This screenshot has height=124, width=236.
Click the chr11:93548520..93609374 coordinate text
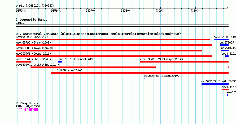pos(35,6)
